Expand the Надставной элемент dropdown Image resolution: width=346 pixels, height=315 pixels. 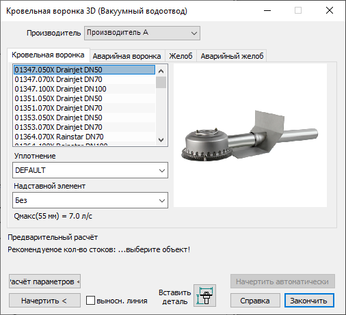(90, 200)
